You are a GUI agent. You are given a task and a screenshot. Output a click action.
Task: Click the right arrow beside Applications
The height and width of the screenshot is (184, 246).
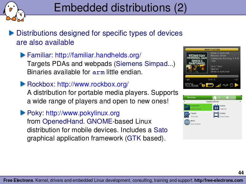[x=240, y=102]
